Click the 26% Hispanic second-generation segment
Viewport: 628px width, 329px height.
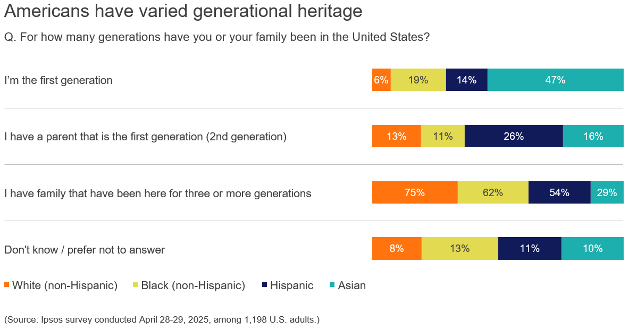[x=514, y=136]
